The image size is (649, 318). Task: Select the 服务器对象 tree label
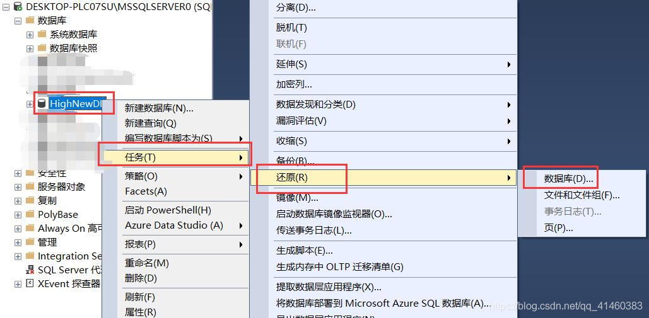tap(61, 186)
